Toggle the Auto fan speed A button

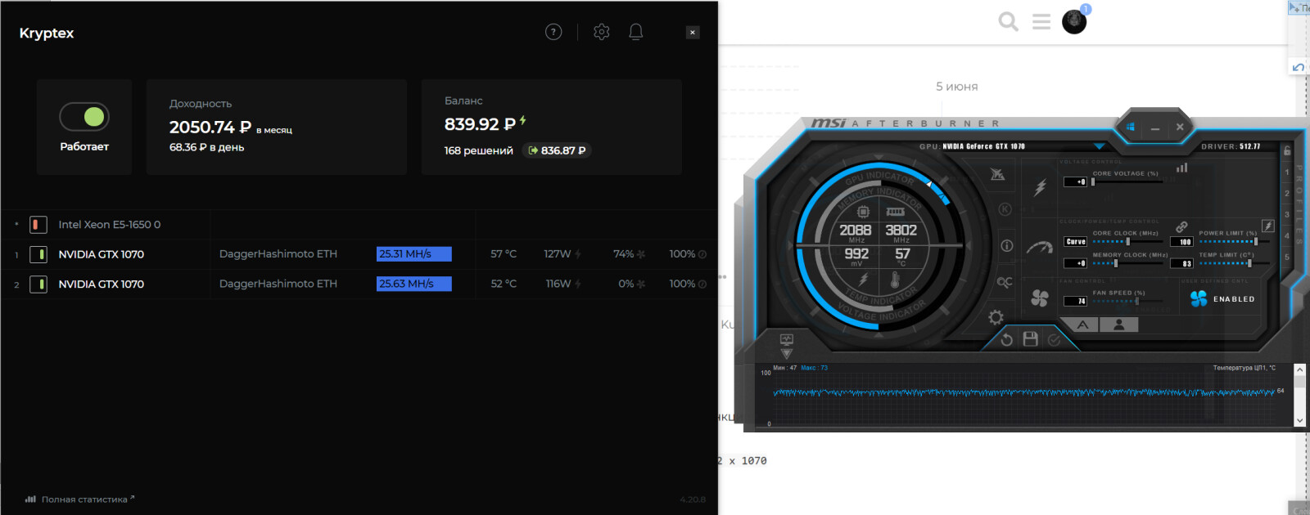[x=1083, y=325]
